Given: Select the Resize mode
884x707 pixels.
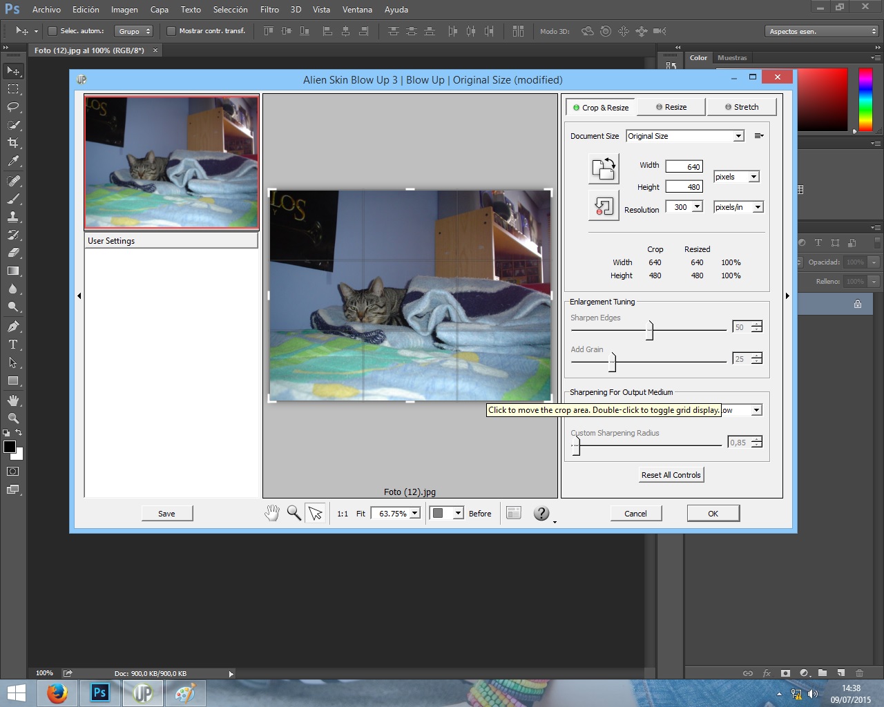Looking at the screenshot, I should tap(671, 107).
